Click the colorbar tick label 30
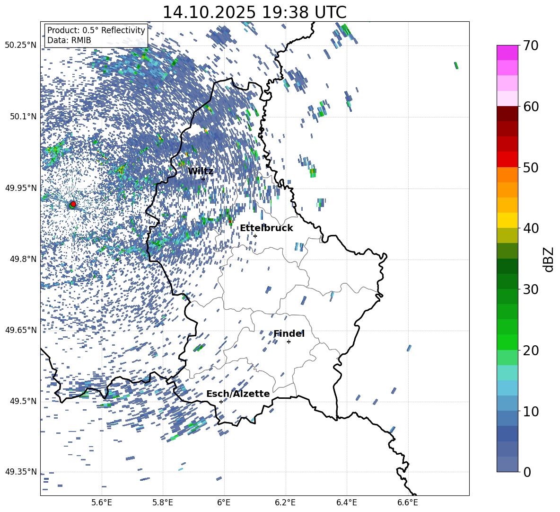The height and width of the screenshot is (512, 560). pos(530,289)
